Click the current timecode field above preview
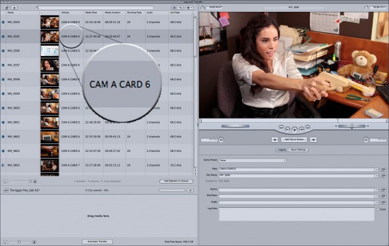The image size is (389, 246). point(215,8)
